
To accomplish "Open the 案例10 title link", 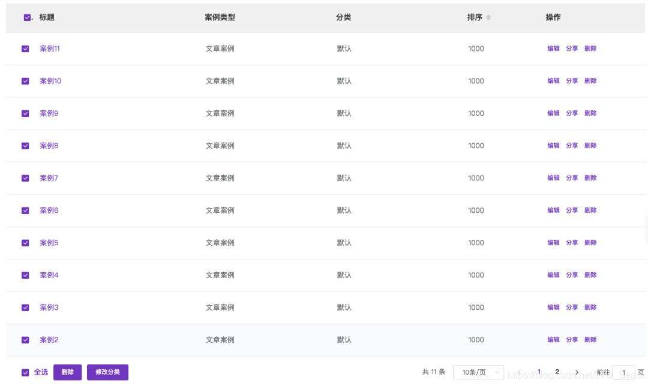I will [50, 81].
